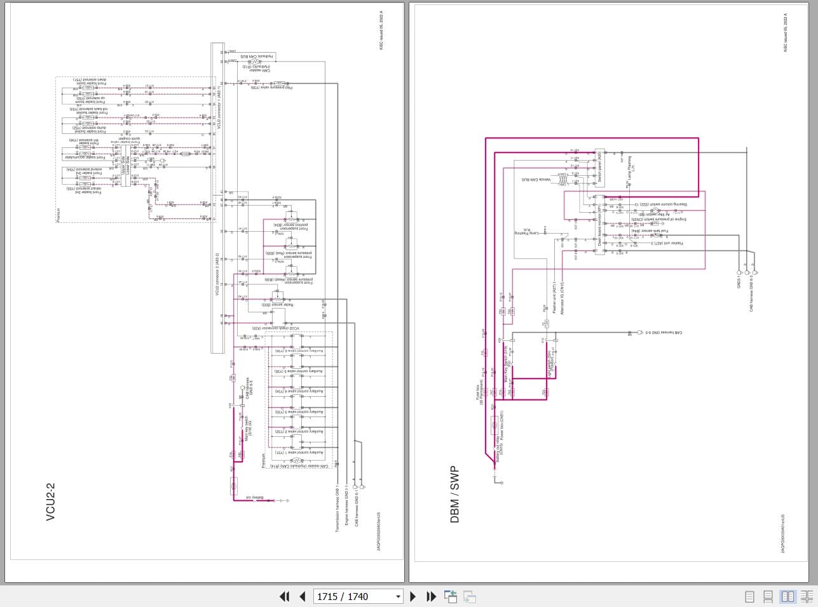Viewport: 818px width, 607px height.
Task: Switch to single page view
Action: 750,596
